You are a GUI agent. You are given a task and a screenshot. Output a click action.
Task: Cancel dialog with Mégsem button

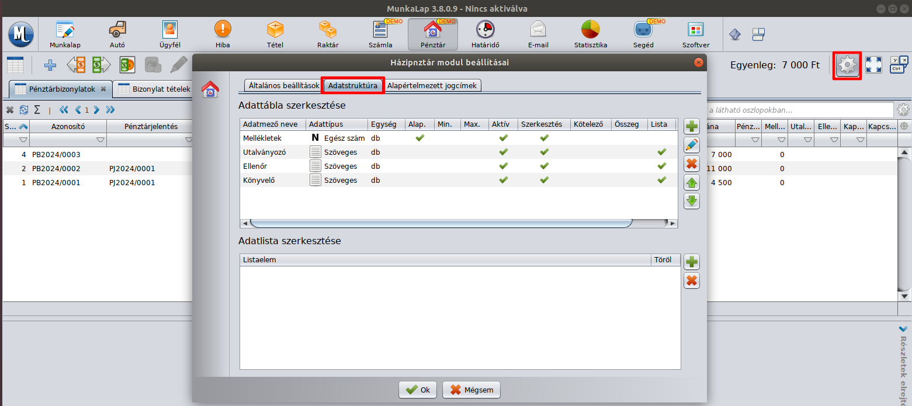coord(471,390)
